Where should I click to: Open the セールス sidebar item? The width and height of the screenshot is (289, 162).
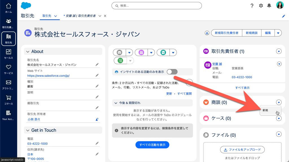pos(8,54)
